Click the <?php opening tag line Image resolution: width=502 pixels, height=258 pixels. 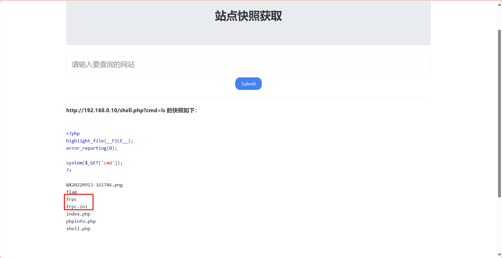(73, 133)
